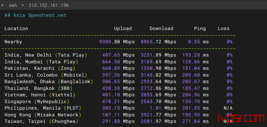This screenshot has width=267, height=127.
Task: Click 'India, New Delhi (Tata Play)'
Action: coord(46,55)
